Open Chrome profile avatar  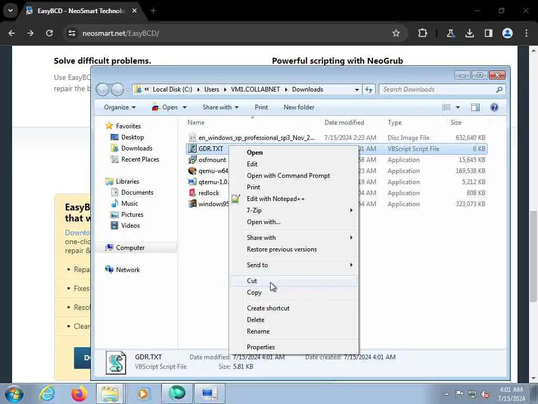point(508,33)
